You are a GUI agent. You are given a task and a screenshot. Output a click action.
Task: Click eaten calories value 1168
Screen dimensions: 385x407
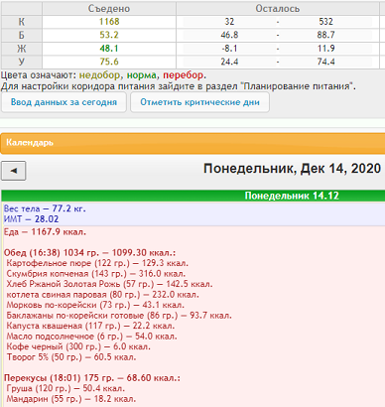(x=109, y=22)
